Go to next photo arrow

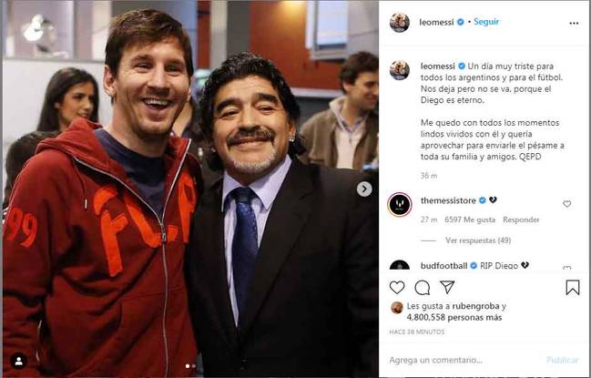(x=364, y=189)
